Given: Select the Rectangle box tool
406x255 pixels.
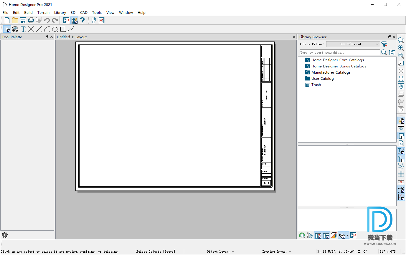Looking at the screenshot, I should (63, 29).
